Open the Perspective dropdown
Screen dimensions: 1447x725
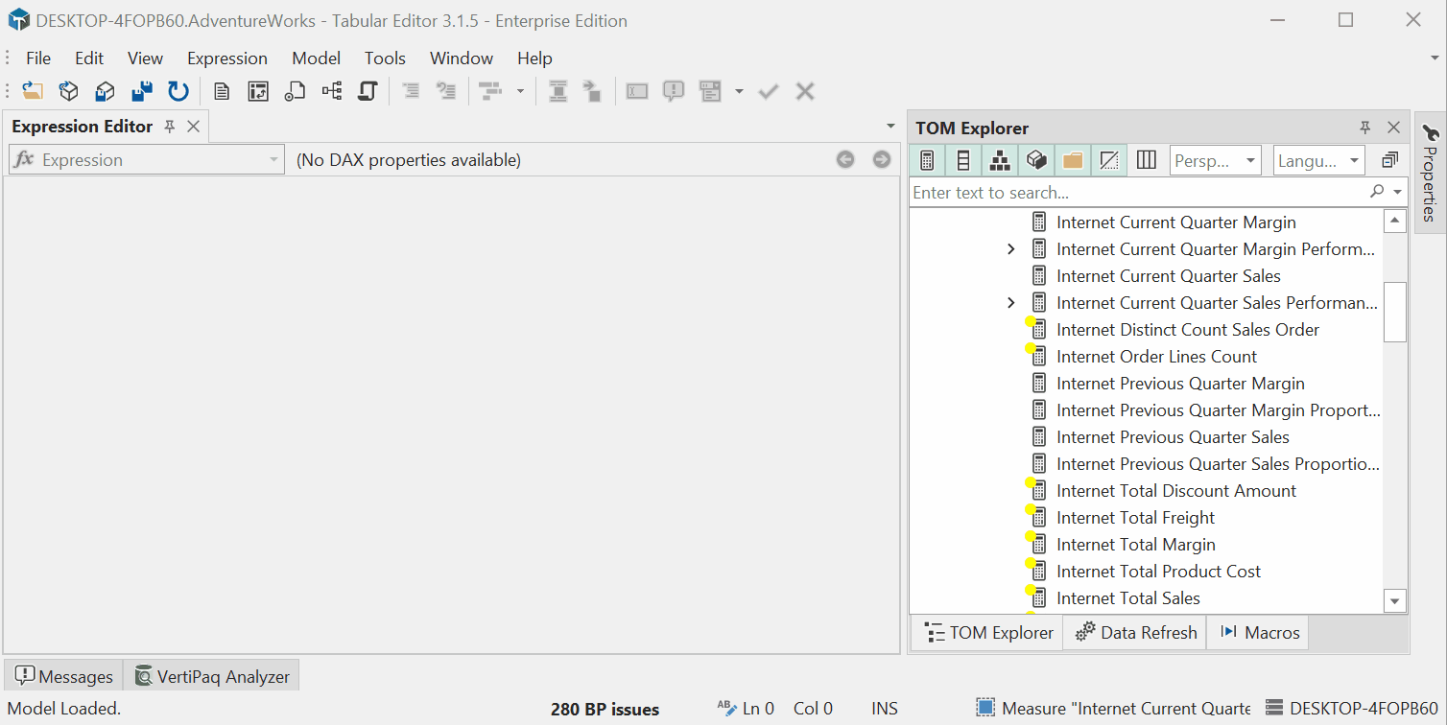pyautogui.click(x=1216, y=160)
